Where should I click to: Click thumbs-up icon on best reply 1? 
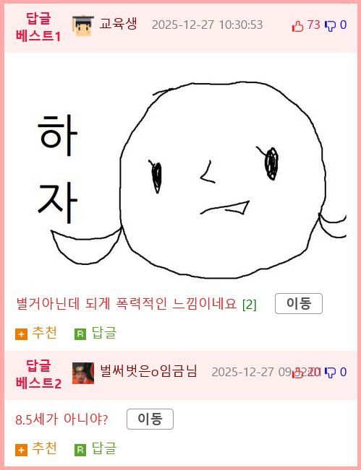point(297,26)
